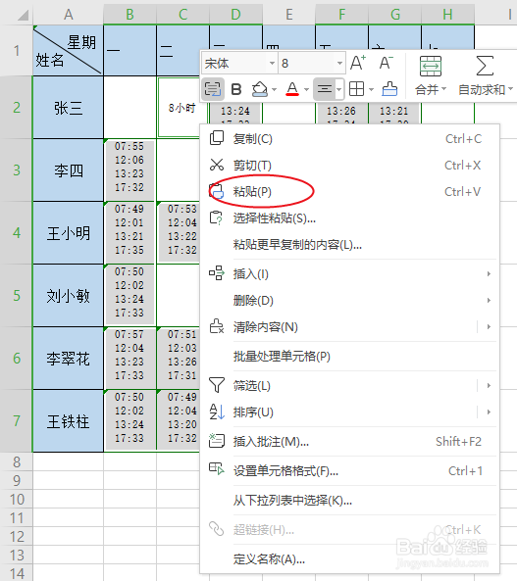Screen dimensions: 517x581
Task: Expand the 插入(I) submenu arrow
Action: (489, 273)
